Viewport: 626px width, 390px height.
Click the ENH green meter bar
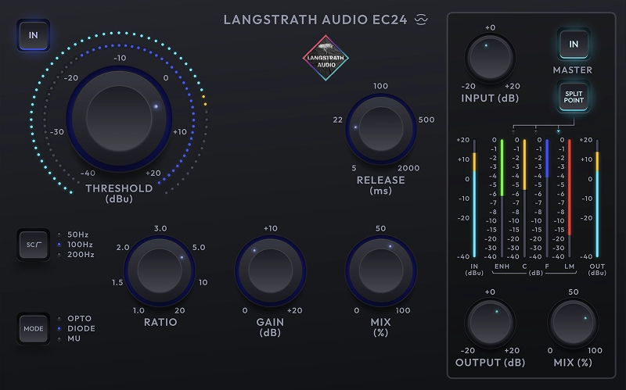pos(502,198)
